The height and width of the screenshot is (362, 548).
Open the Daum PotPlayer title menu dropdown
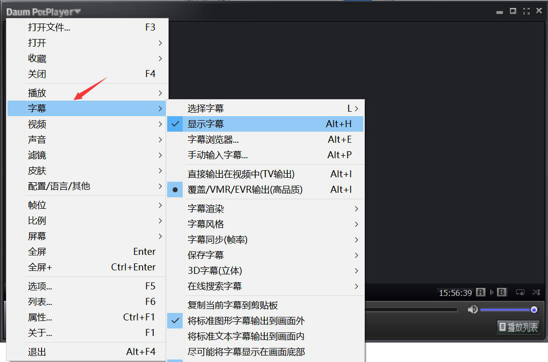click(44, 12)
